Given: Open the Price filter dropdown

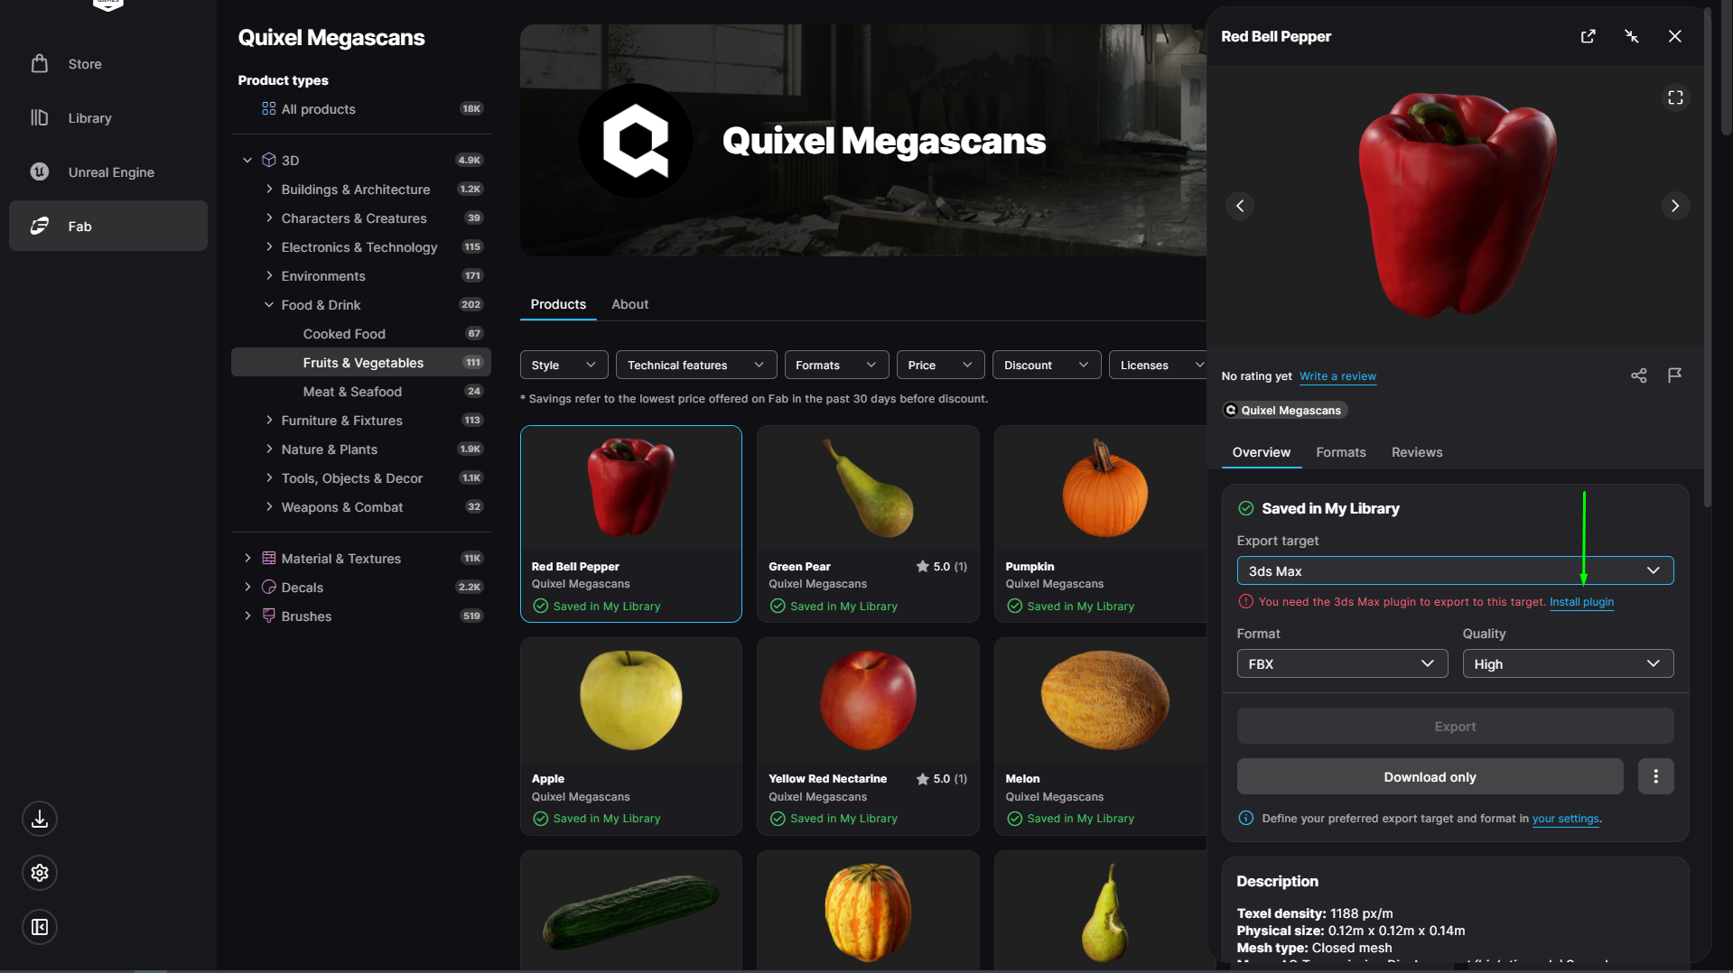Looking at the screenshot, I should (940, 365).
